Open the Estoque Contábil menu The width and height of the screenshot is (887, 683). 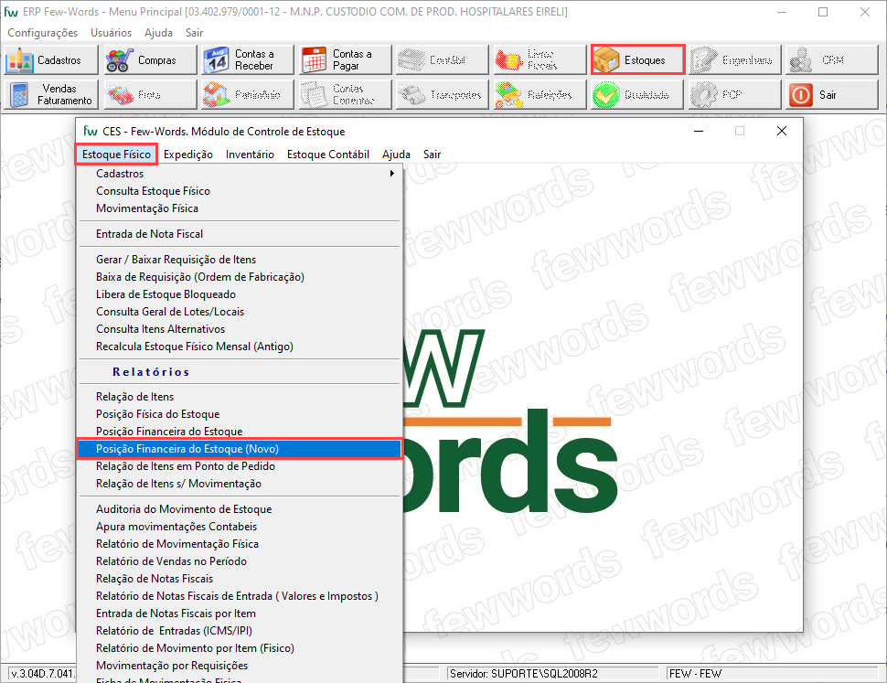[328, 155]
